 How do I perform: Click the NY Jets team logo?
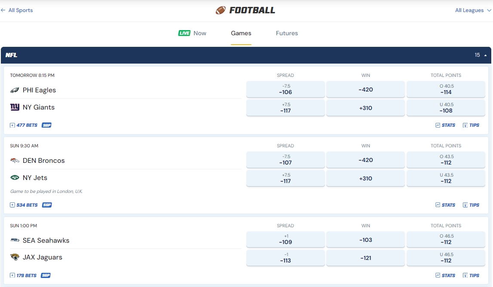15,177
